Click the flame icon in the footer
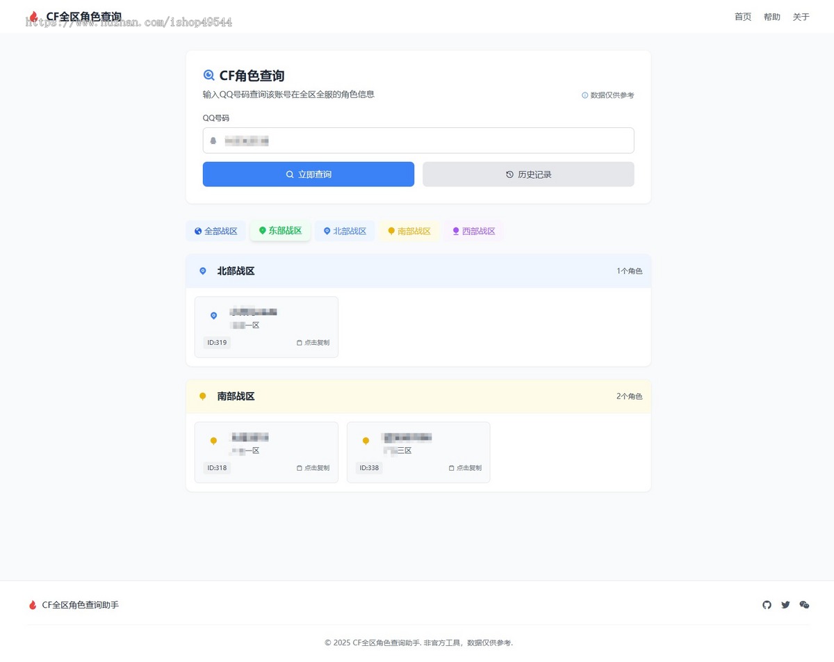This screenshot has height=662, width=834. point(32,605)
